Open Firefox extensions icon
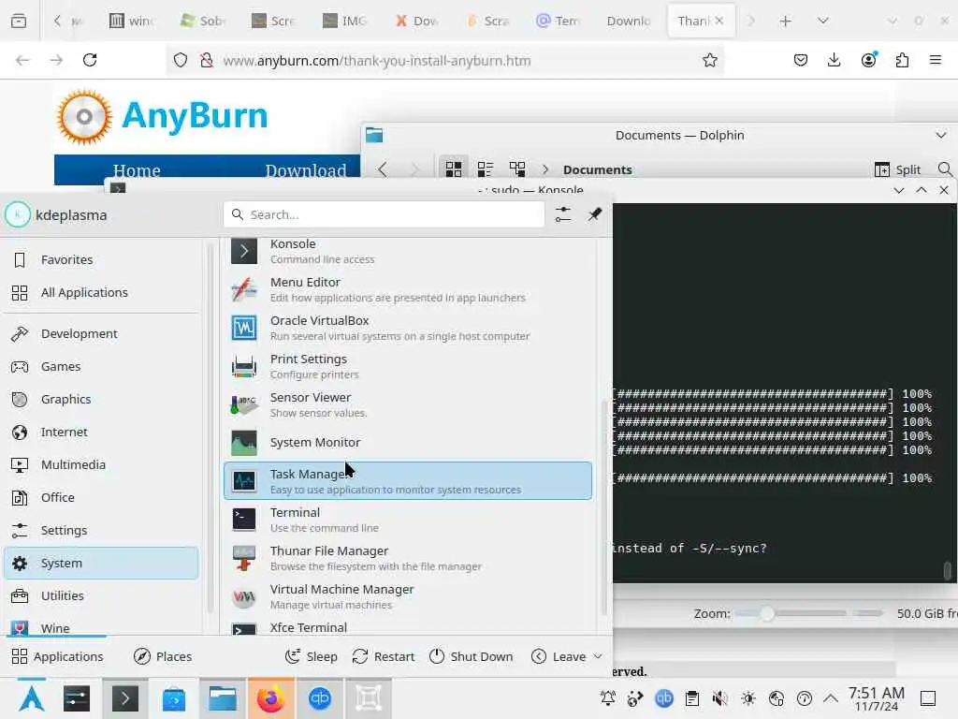Viewport: 958px width, 719px height. pos(902,60)
